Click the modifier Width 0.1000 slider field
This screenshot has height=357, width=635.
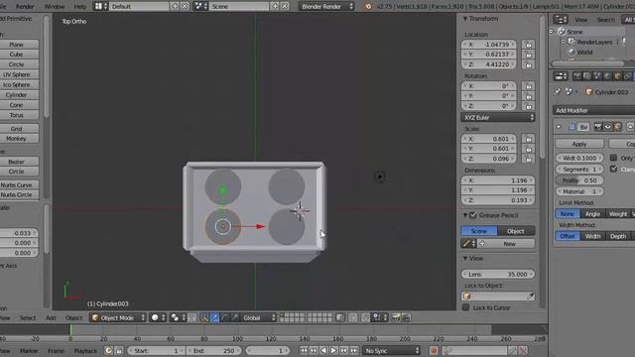[x=579, y=158]
